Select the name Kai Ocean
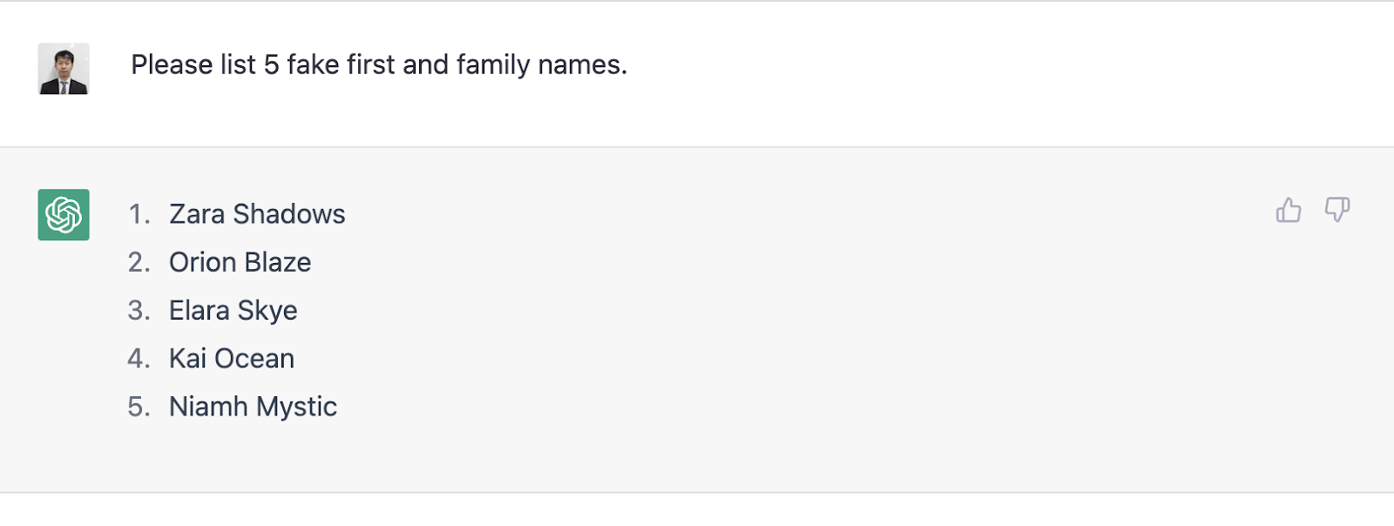 [231, 359]
